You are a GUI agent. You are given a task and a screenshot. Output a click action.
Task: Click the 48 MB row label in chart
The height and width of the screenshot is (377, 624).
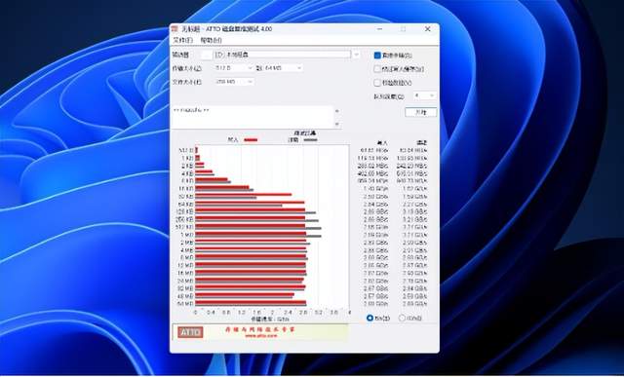[185, 296]
